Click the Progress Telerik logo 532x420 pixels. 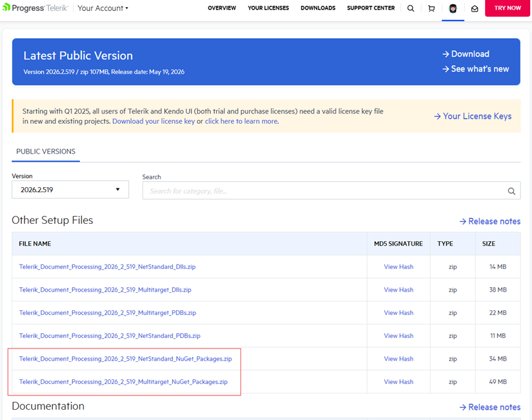(x=35, y=8)
